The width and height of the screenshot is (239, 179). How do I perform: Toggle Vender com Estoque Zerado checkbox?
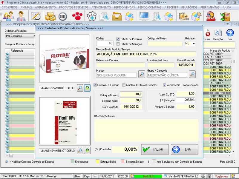click(164, 85)
